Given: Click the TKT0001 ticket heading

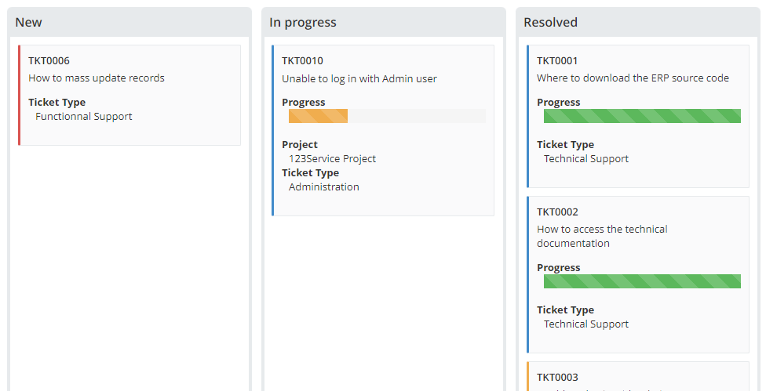Looking at the screenshot, I should tap(557, 61).
